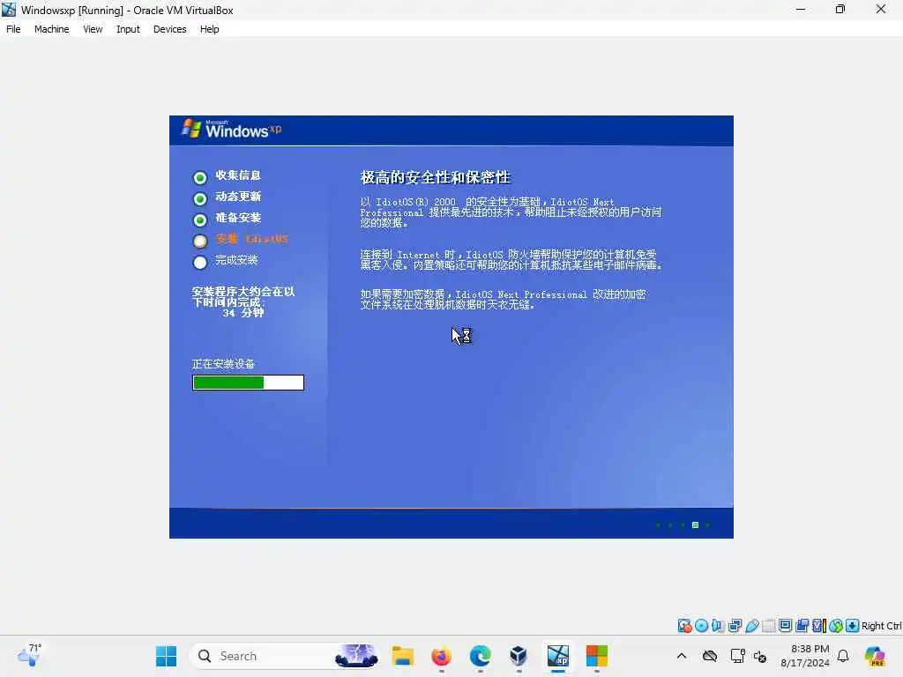
Task: Open VirtualBox Manager cube icon in taskbar
Action: pyautogui.click(x=519, y=656)
